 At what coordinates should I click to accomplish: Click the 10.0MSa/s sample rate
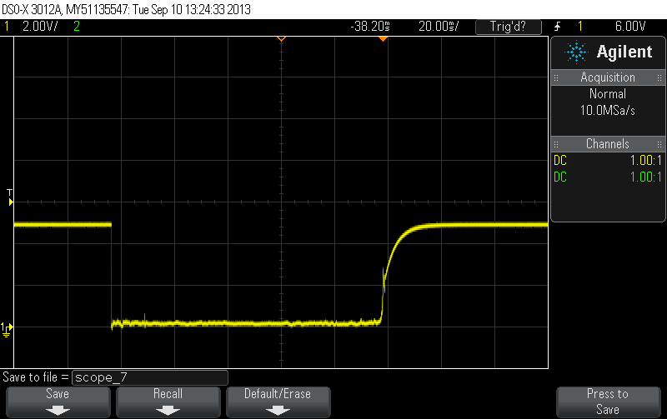point(608,111)
